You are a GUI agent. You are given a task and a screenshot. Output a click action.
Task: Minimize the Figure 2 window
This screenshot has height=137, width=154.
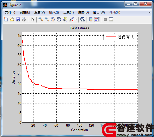click(x=128, y=4)
